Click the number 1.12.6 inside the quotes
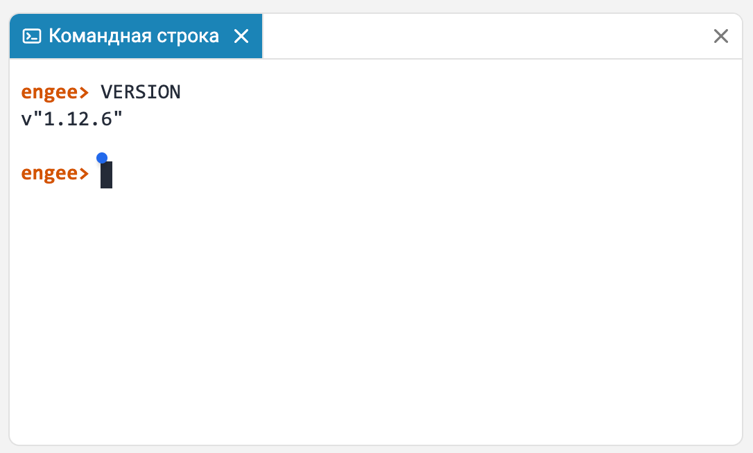 (78, 120)
